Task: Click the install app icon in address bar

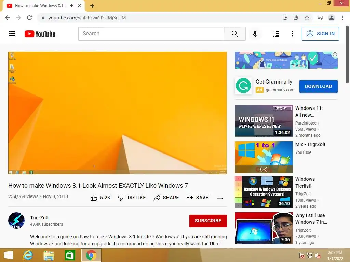Action: (x=285, y=18)
